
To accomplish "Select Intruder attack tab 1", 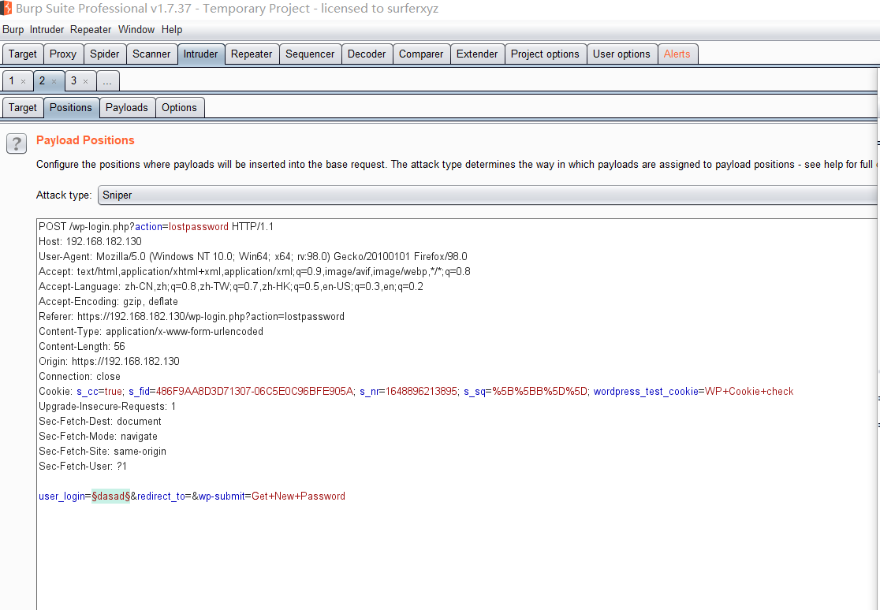I will 12,81.
